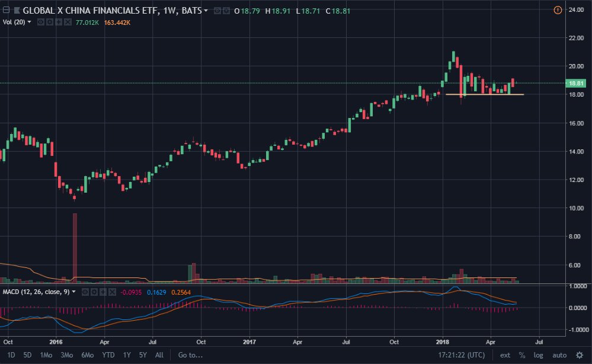Screen dimensions: 592x364
Task: Select the yellow horizontal support line near 18.00
Action: 485,94
